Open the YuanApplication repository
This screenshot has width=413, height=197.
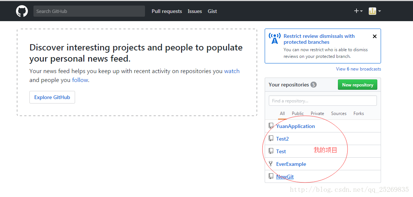[296, 126]
